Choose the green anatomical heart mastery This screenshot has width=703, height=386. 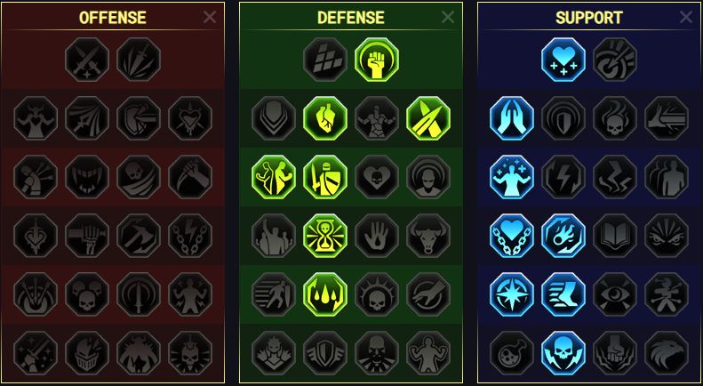(x=325, y=118)
